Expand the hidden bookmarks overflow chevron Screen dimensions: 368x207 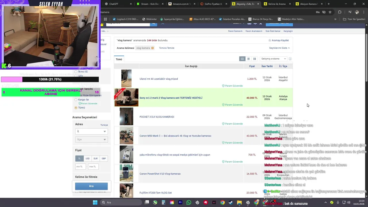click(335, 19)
